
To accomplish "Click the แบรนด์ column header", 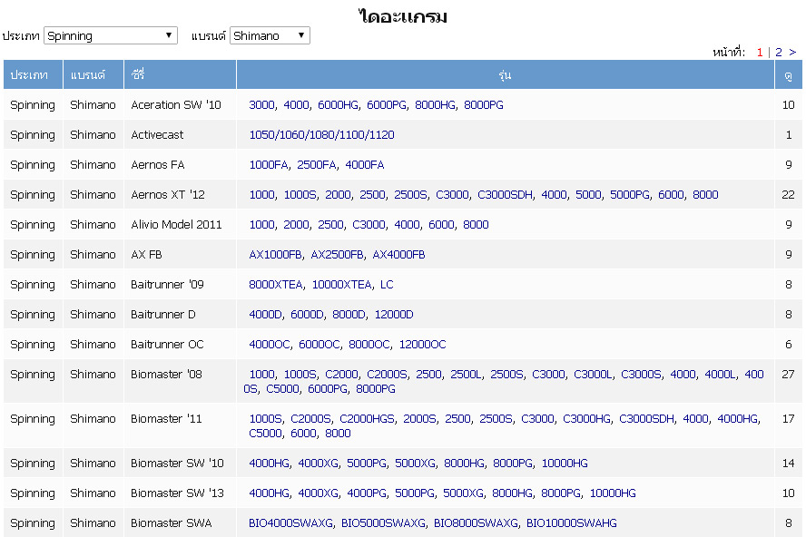I will [93, 75].
